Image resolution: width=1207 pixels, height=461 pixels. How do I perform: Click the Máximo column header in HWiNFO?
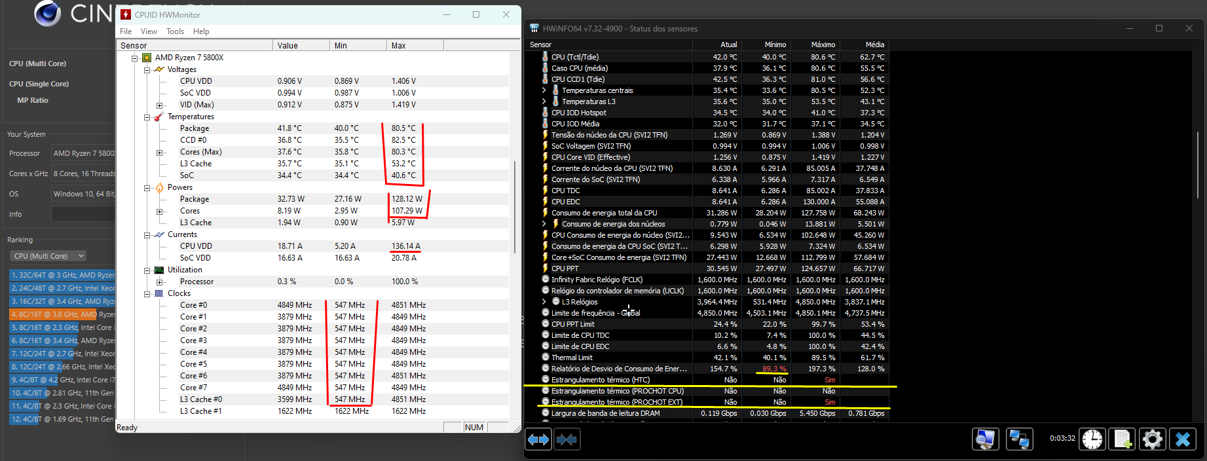tap(815, 45)
